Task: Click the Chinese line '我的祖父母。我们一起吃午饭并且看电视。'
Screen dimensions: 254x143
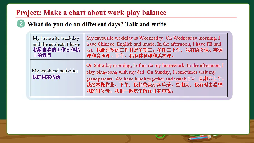Action: point(130,91)
